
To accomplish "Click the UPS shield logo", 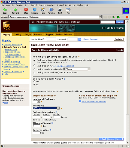I will 7,26.
